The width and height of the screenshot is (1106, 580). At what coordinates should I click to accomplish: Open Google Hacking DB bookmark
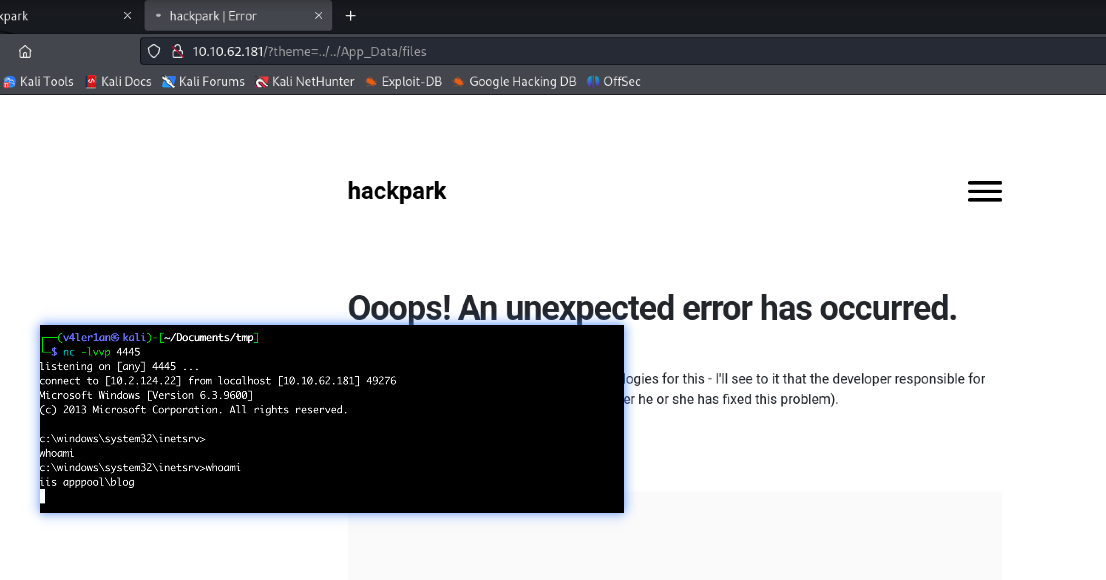[514, 82]
